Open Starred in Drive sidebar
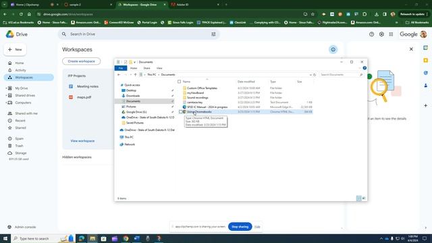 click(x=20, y=128)
